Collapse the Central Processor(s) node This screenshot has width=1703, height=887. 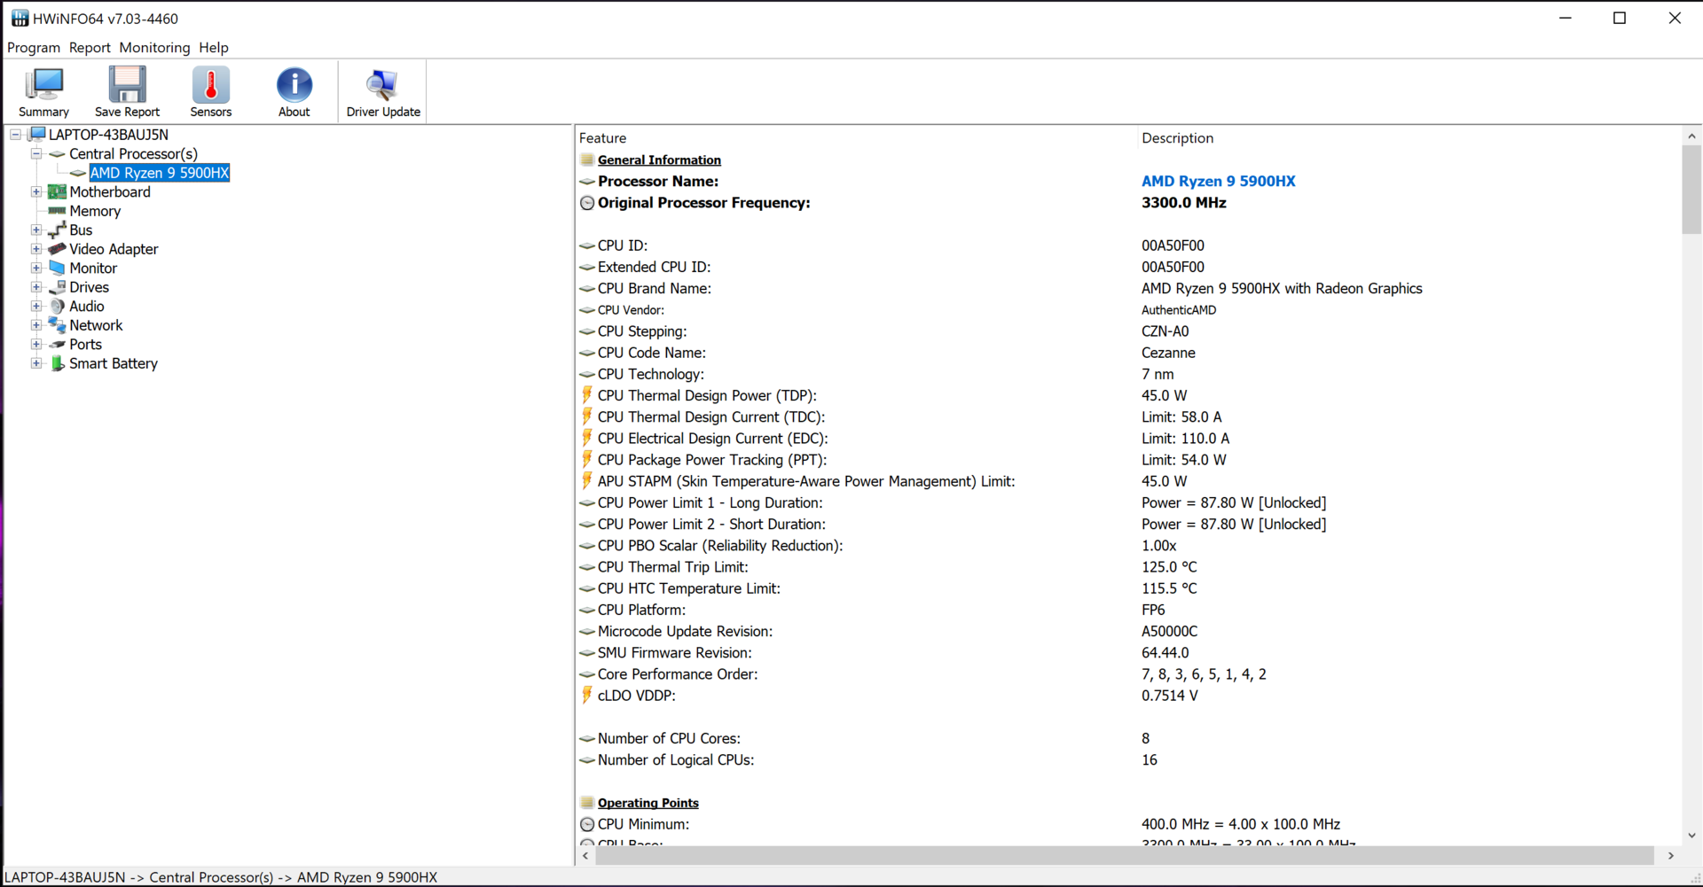36,154
